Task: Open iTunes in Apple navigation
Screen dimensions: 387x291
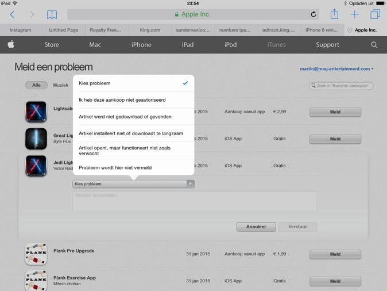Action: [276, 45]
